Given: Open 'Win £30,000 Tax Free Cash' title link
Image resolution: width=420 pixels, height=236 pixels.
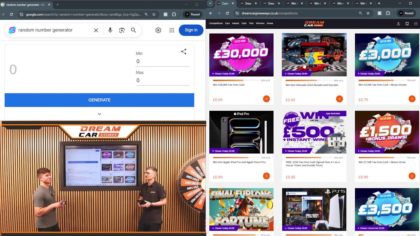Looking at the screenshot, I should [229, 85].
